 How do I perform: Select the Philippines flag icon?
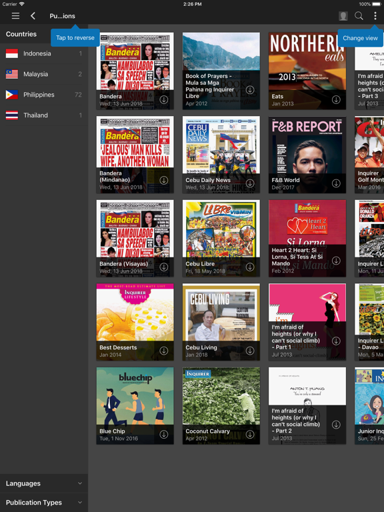12,95
